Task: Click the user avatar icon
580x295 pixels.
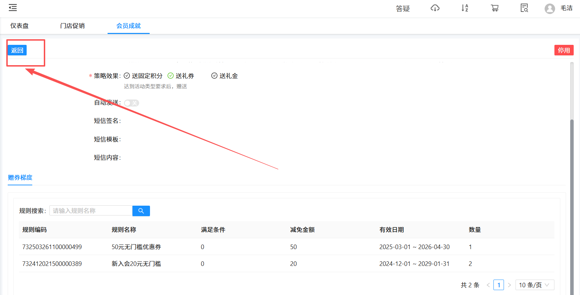Action: [x=550, y=8]
